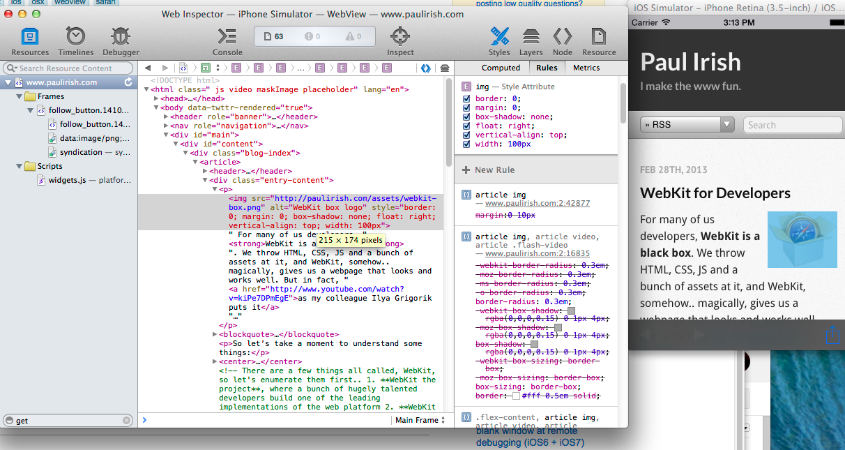Focus the Search Resource Content field

pyautogui.click(x=68, y=68)
